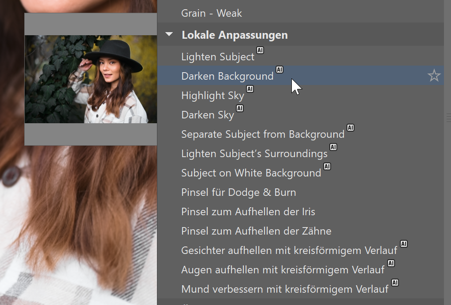This screenshot has height=305, width=451.
Task: Choose the Darken Background preset
Action: point(227,76)
